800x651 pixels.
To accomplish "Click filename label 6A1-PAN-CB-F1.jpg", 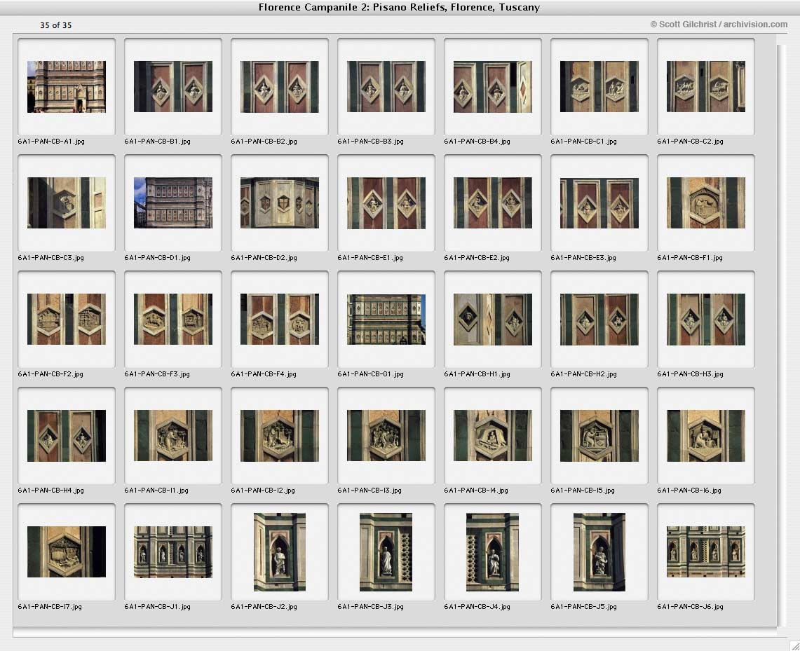I will (690, 257).
